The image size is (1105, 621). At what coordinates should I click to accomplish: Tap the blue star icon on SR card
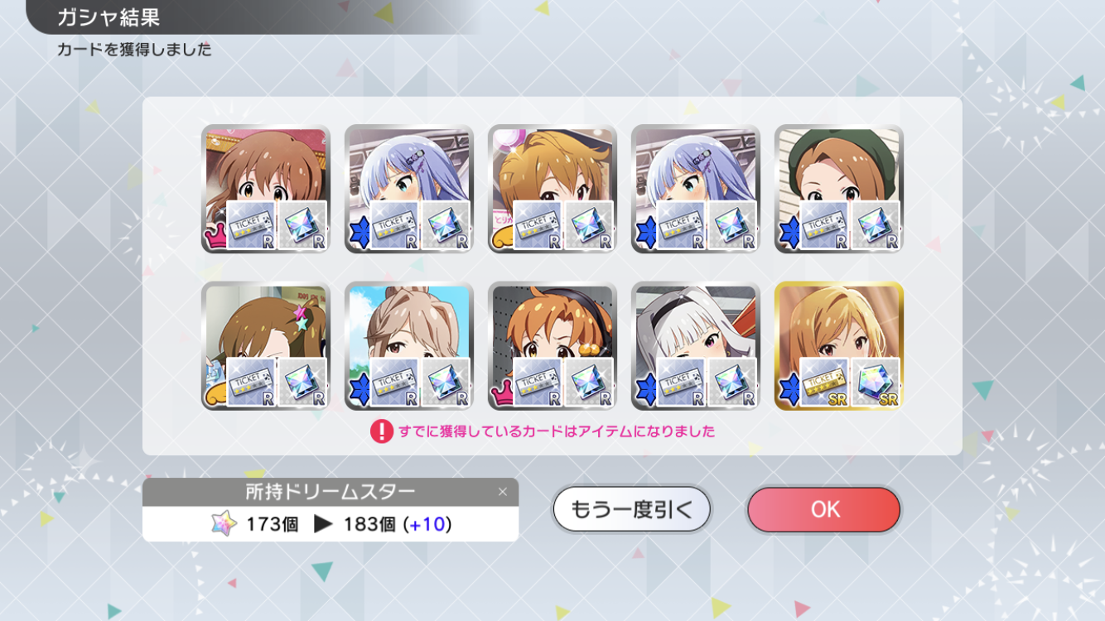click(x=788, y=387)
